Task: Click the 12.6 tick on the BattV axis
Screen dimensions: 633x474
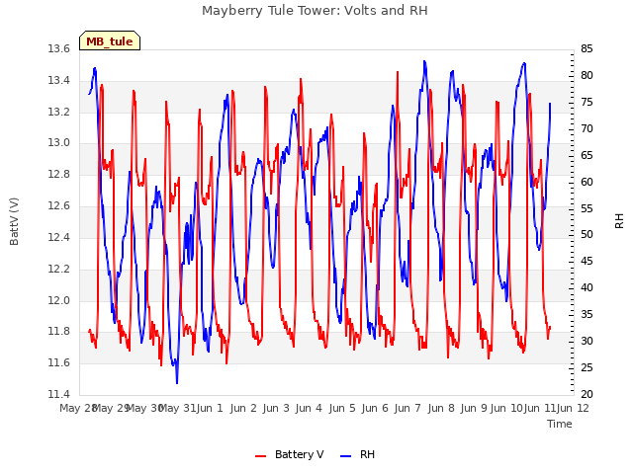Action: [58, 206]
